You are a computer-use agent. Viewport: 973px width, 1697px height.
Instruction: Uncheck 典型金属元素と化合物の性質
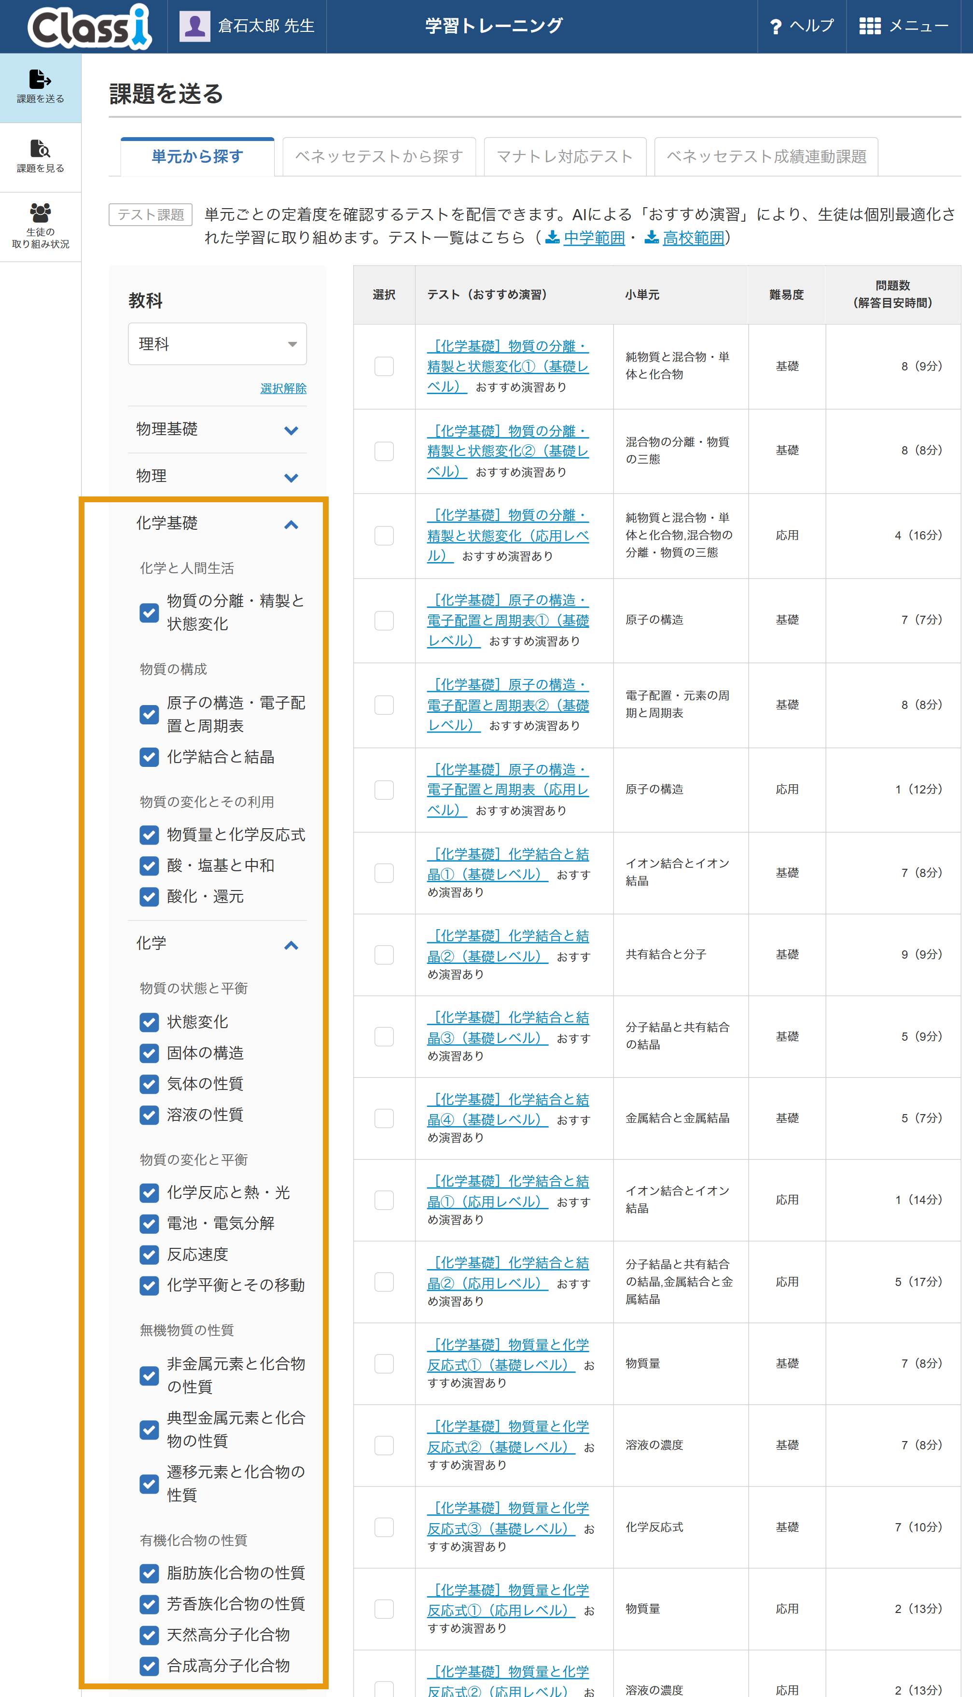click(x=149, y=1429)
